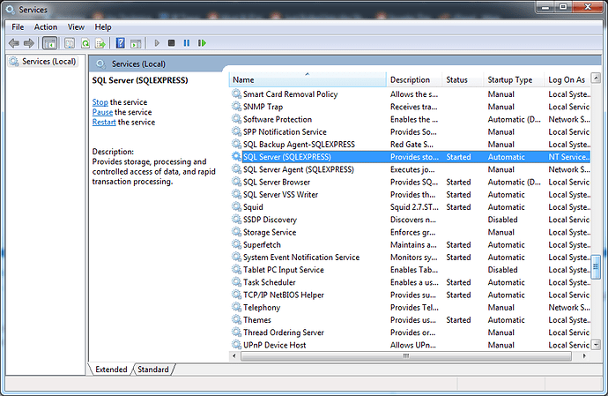Click gear icon beside Storage Service
608x396 pixels.
pyautogui.click(x=236, y=232)
